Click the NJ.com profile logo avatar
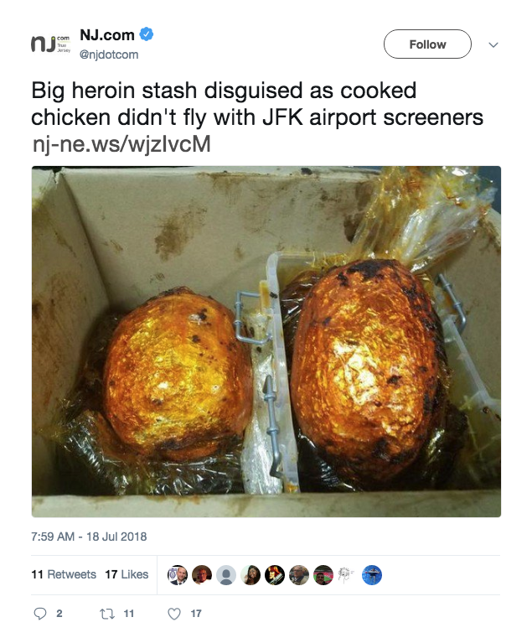This screenshot has height=638, width=532. (51, 44)
